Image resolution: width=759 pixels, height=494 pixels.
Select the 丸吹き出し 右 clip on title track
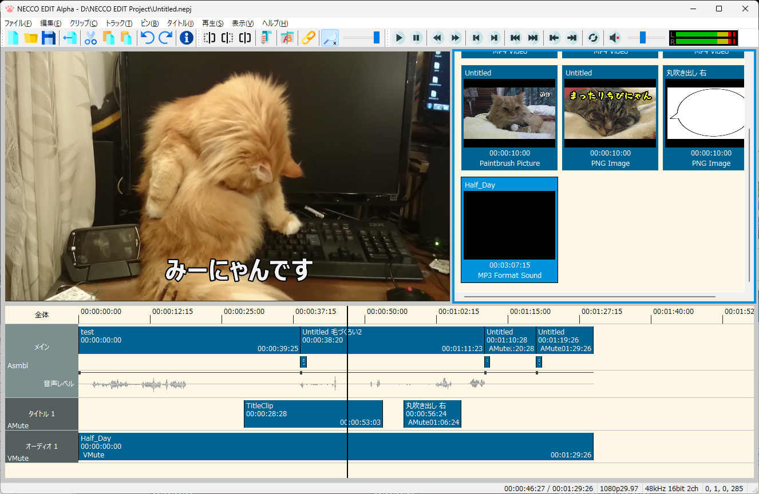[x=432, y=414]
